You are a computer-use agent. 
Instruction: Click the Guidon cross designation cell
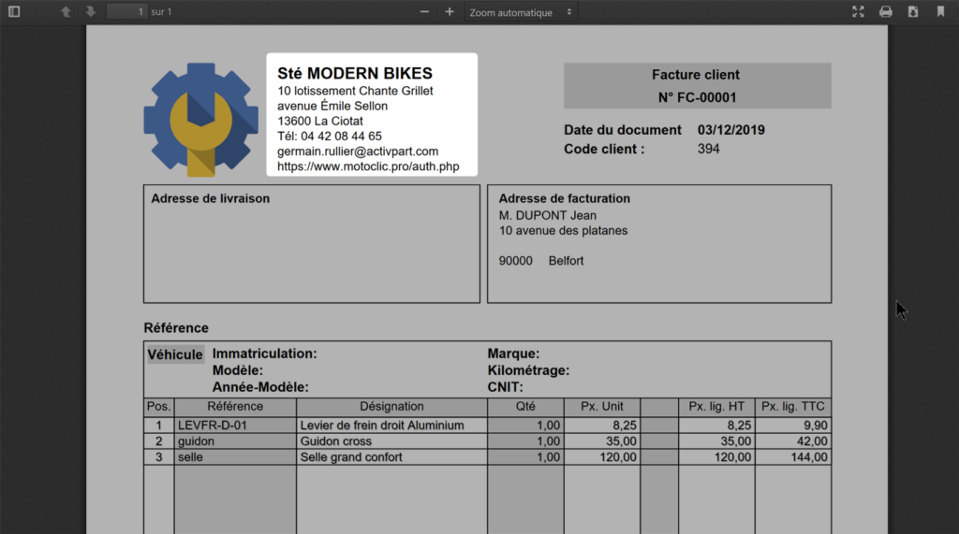(x=336, y=441)
